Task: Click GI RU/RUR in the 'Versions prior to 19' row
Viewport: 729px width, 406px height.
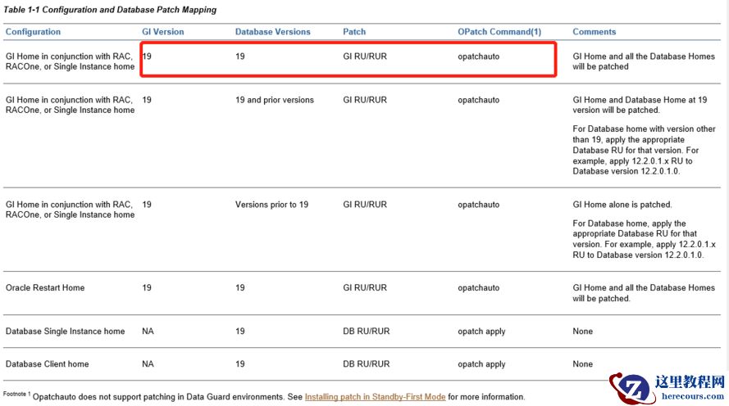Action: 365,205
